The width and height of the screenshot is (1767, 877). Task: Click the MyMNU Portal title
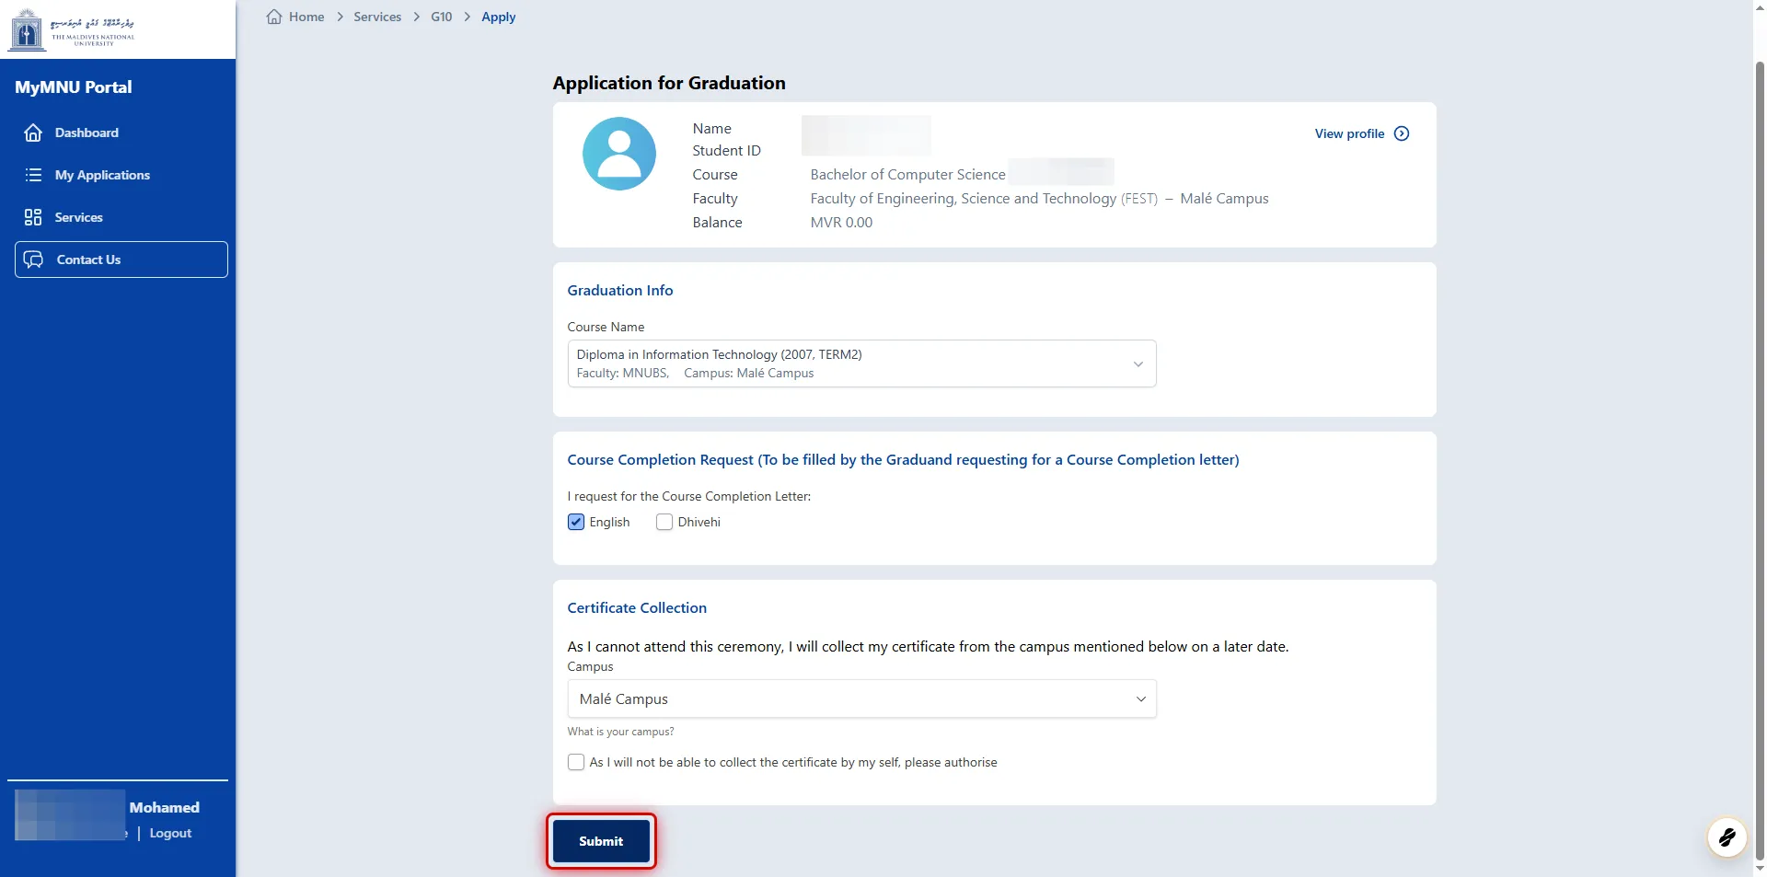[x=73, y=87]
